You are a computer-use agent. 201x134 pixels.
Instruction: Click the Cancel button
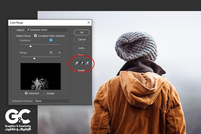tap(82, 40)
